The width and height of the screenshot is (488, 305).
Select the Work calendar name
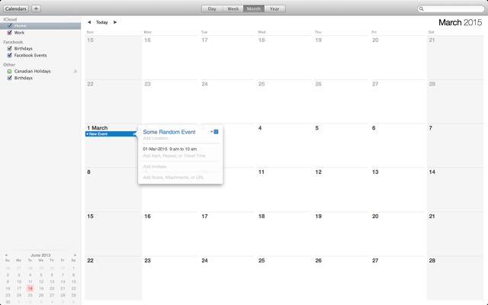coord(19,33)
